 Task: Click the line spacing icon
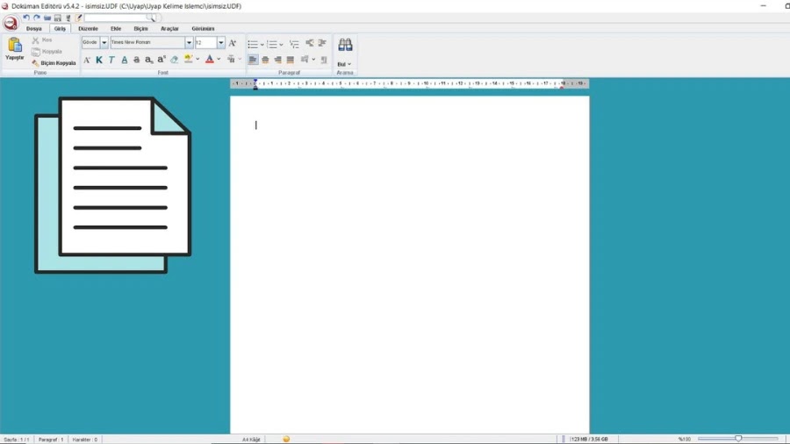pos(305,60)
